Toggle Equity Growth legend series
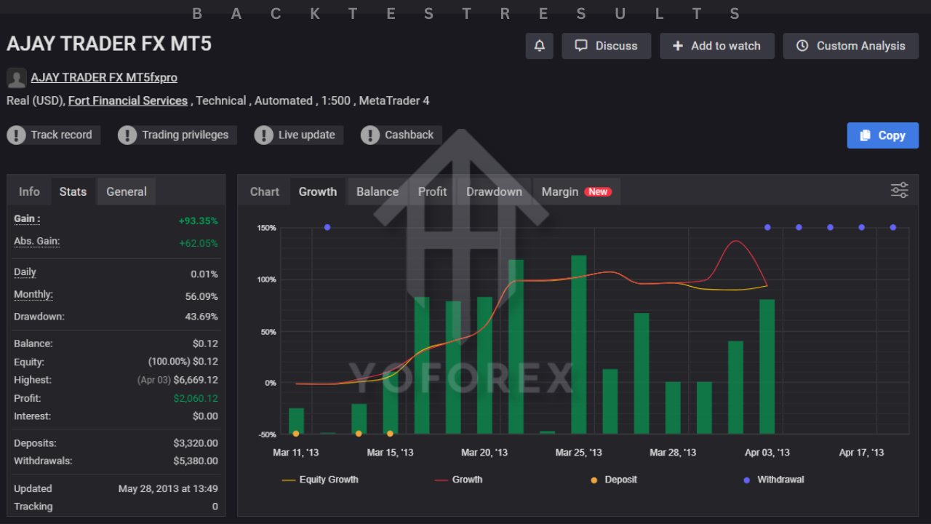 (x=320, y=480)
